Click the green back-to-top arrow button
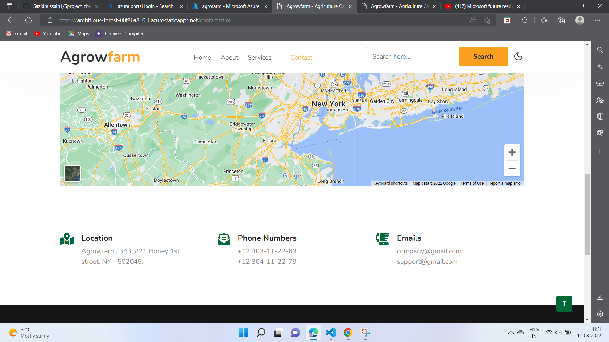 (564, 303)
